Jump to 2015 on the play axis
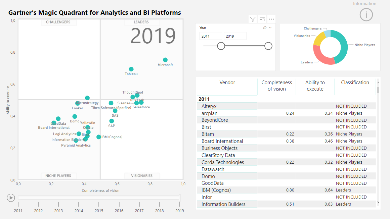 tap(99, 211)
